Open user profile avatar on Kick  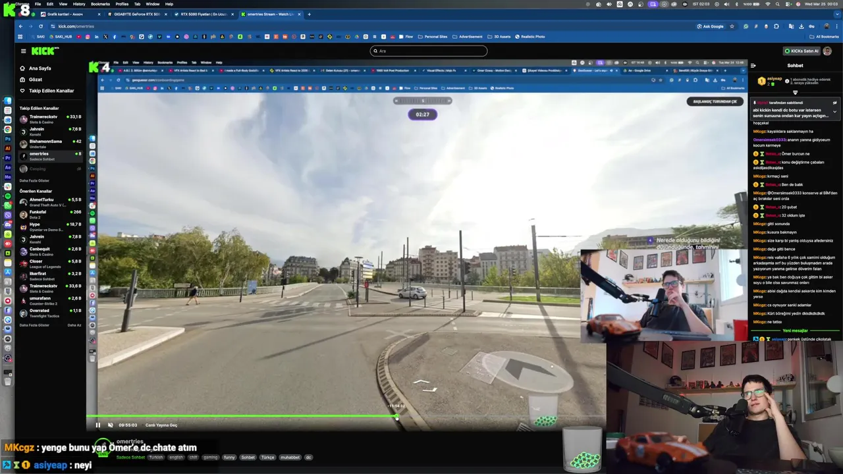click(827, 51)
